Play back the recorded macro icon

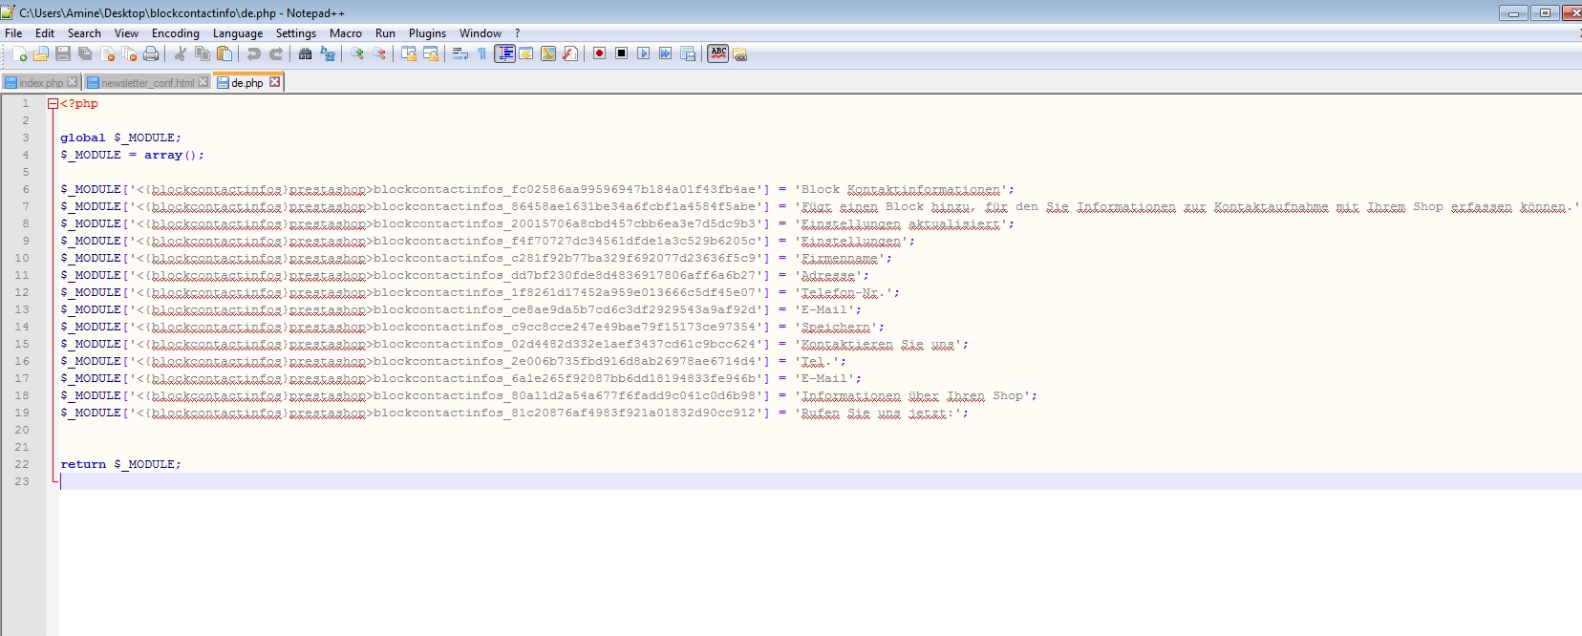[643, 54]
